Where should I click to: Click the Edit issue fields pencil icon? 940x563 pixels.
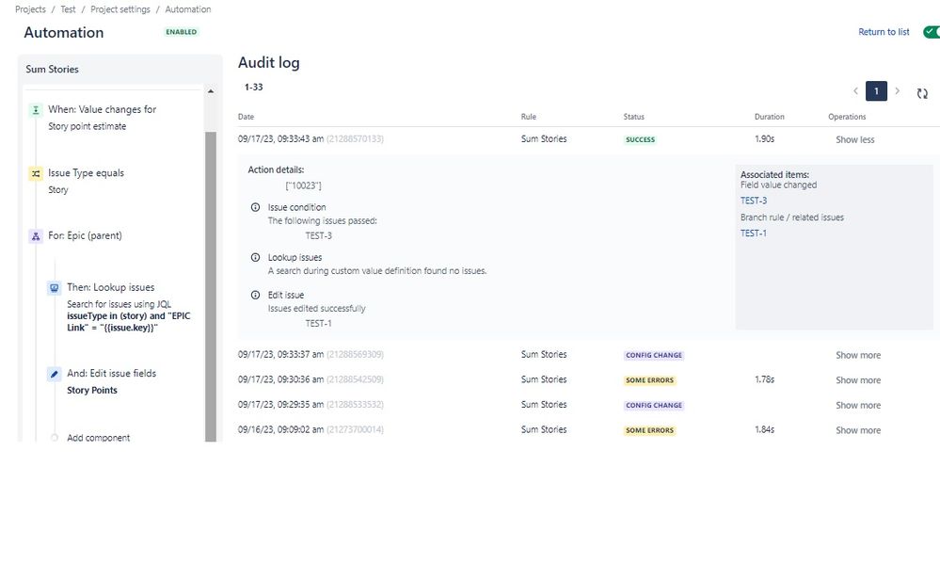coord(54,374)
